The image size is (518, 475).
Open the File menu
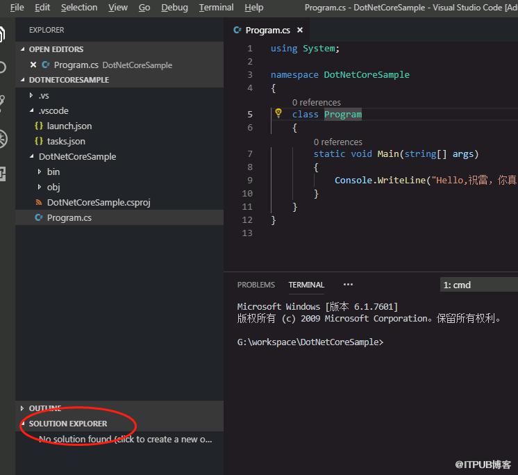click(x=17, y=7)
